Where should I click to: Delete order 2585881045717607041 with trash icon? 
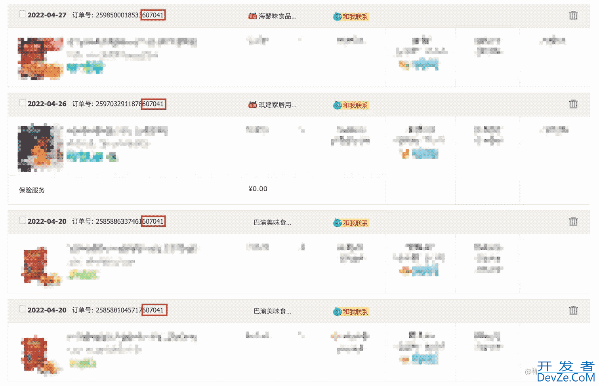pos(573,310)
